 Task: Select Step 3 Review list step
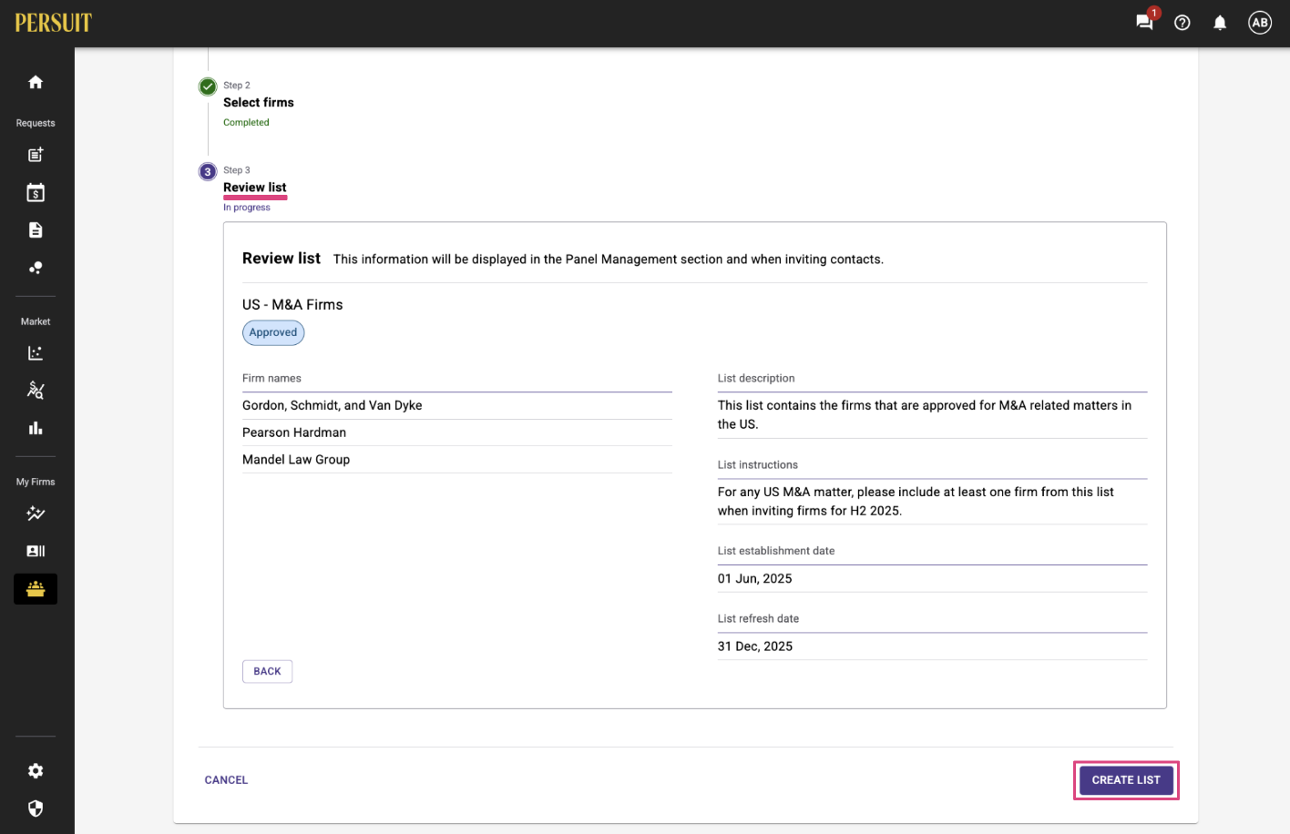point(255,188)
